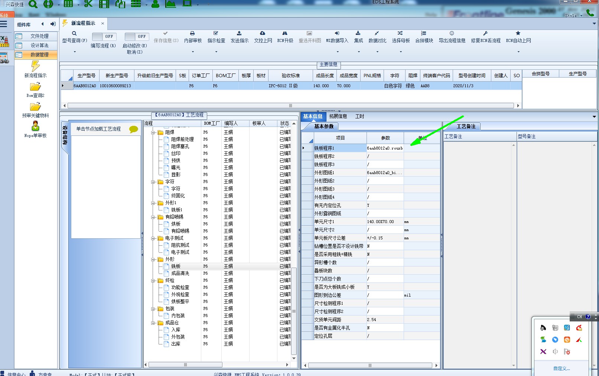
Task: Select the 阻焊前处理 tree node
Action: tap(182, 140)
